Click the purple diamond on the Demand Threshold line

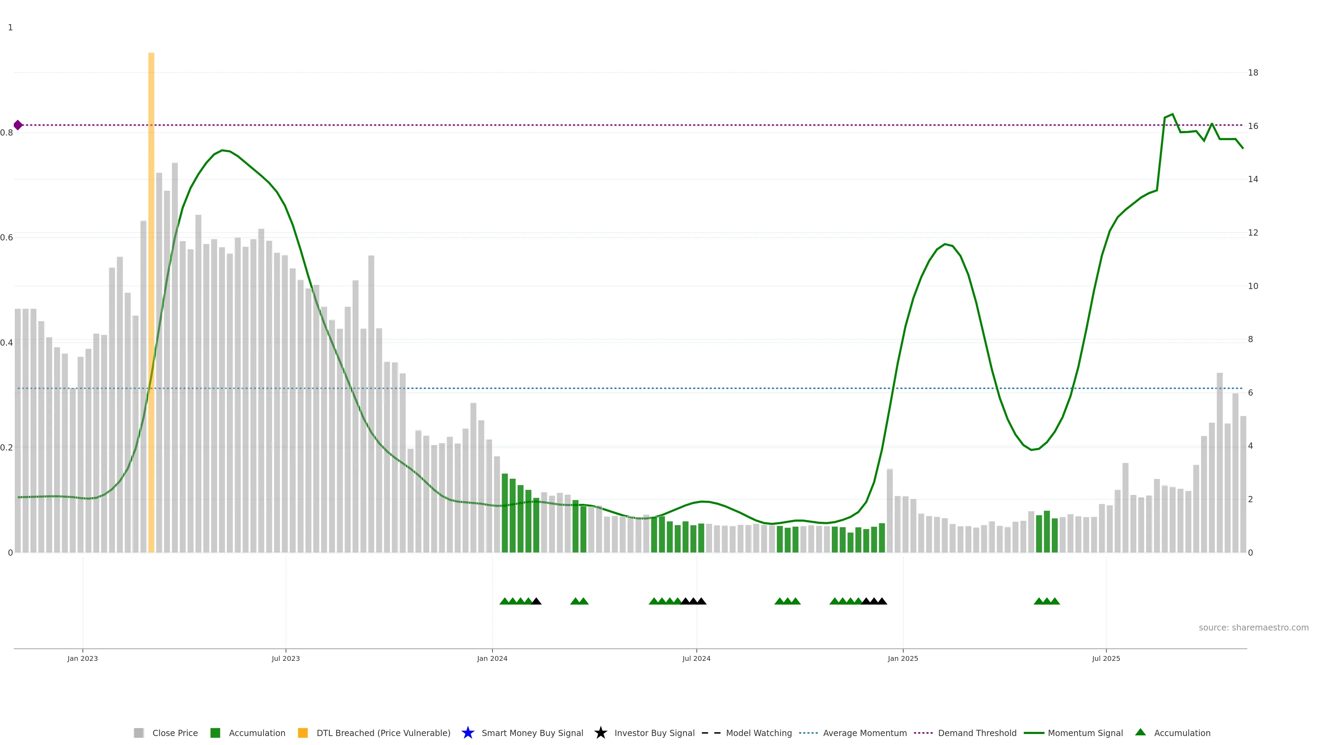18,125
